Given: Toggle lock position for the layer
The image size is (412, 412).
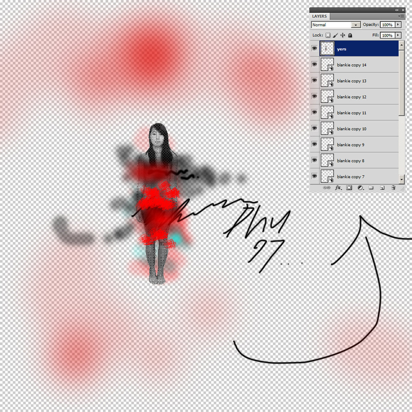Looking at the screenshot, I should pyautogui.click(x=343, y=35).
